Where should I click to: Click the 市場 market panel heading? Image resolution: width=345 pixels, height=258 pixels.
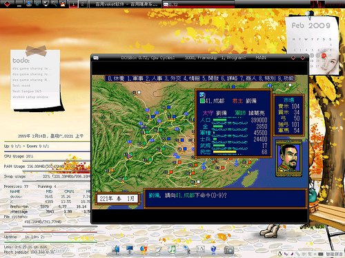pos(288,100)
